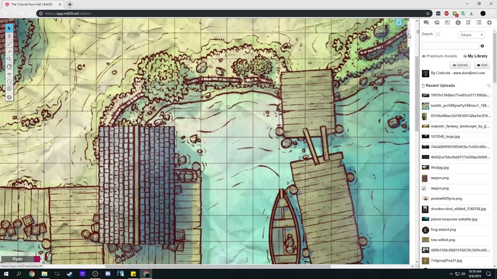Select 74eb2290f5676ff3d63bc7c625c6f0c upload
The image size is (497, 279).
(x=456, y=147)
